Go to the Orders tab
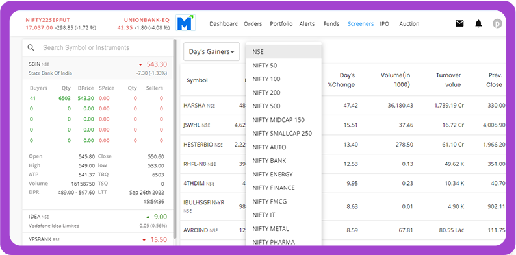 click(x=253, y=23)
